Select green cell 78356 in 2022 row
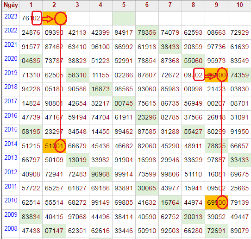Screen dimensions: 251x239 click(147, 32)
